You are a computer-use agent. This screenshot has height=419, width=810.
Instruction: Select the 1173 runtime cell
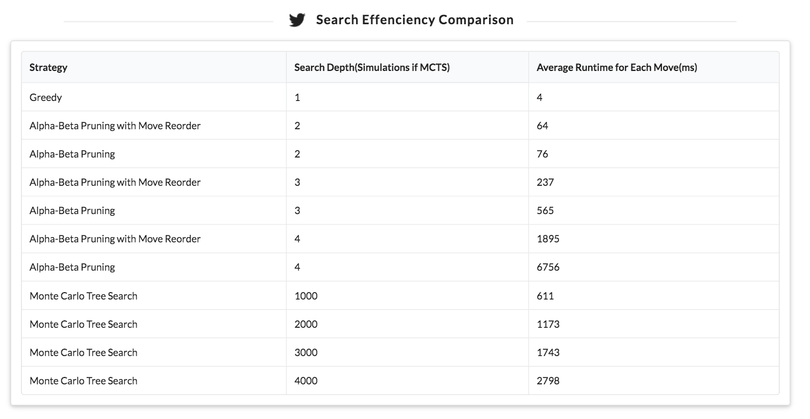pyautogui.click(x=548, y=324)
